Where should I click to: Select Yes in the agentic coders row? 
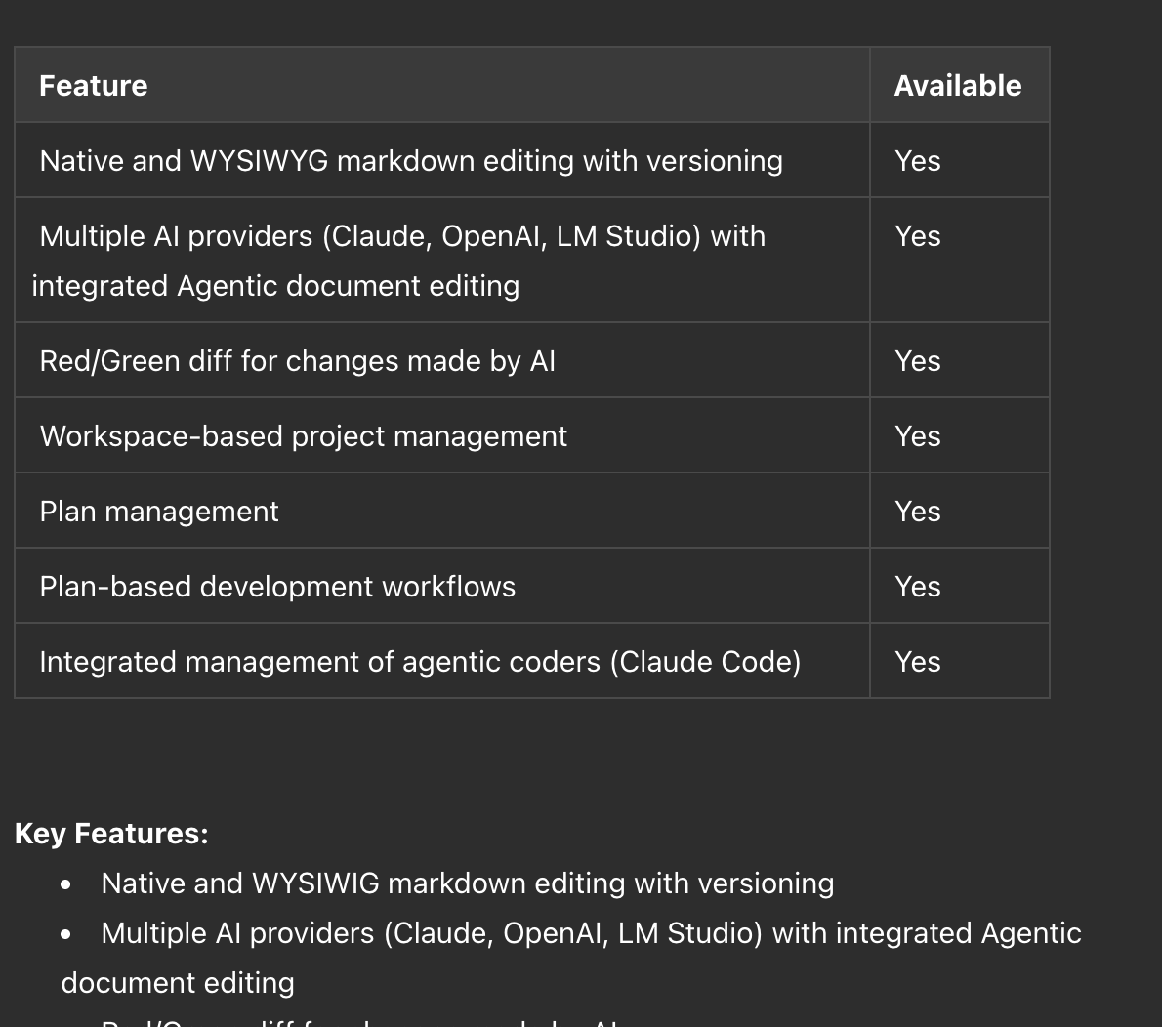[918, 662]
